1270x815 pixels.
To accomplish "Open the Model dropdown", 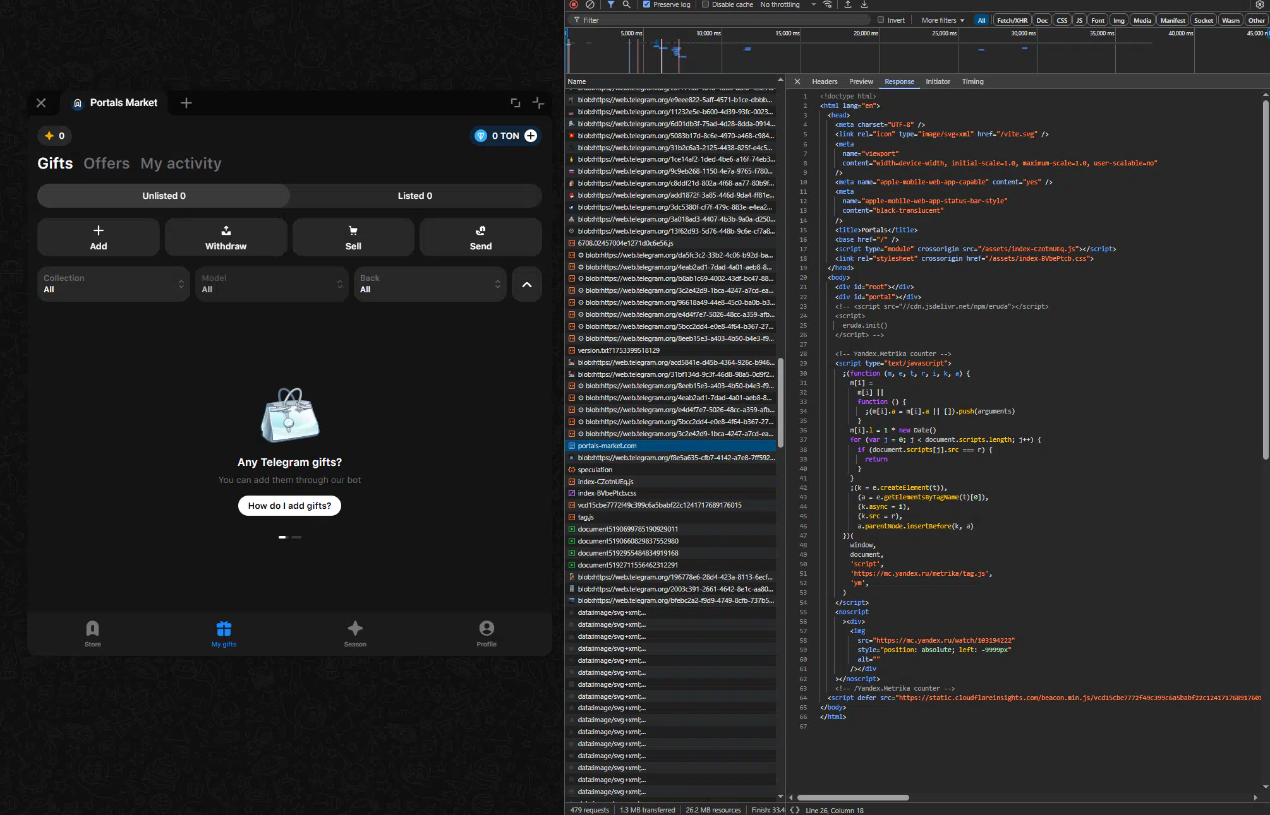I will click(x=272, y=283).
